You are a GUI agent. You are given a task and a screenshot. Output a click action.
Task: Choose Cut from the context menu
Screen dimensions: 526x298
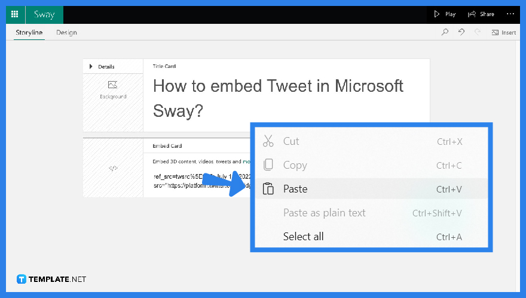(371, 141)
